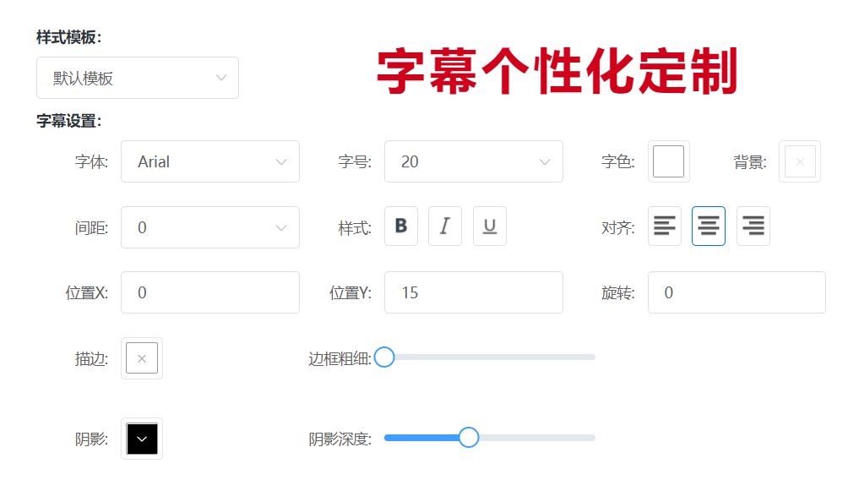Open the 间距 spacing dropdown
The height and width of the screenshot is (491, 859).
click(x=210, y=226)
